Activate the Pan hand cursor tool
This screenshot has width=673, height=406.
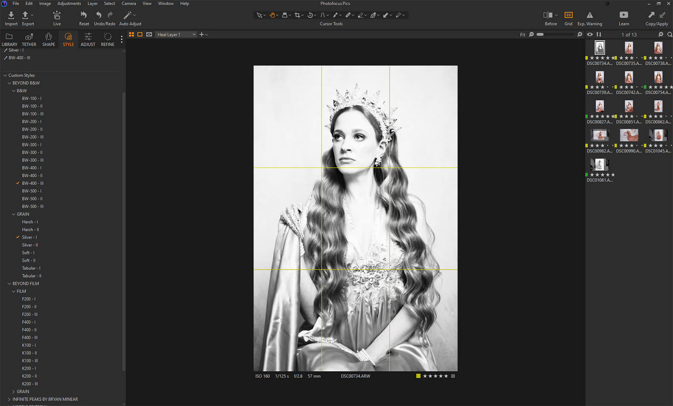click(x=272, y=15)
